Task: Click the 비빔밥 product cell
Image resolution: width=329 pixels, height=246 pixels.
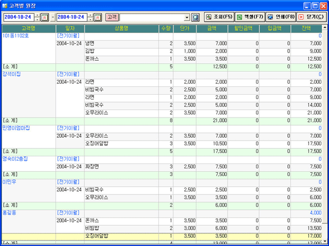Action: pyautogui.click(x=122, y=228)
